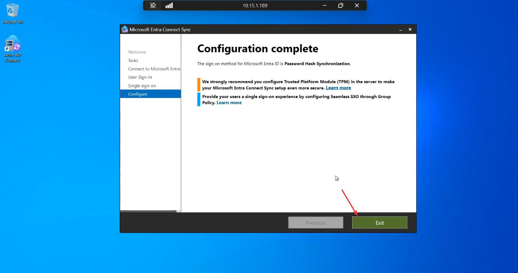Open the Seamless SSO Learn more link
Image resolution: width=518 pixels, height=273 pixels.
229,103
